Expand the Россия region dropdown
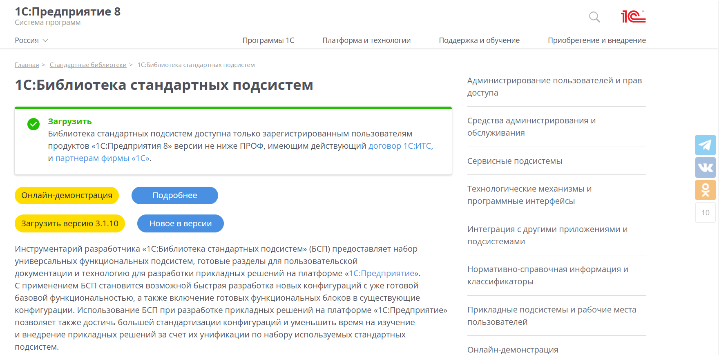719x355 pixels. click(31, 40)
